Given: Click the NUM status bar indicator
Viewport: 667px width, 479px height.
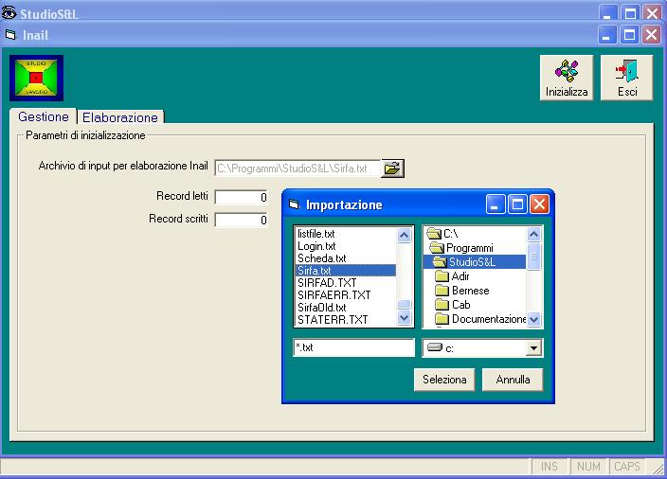Looking at the screenshot, I should 588,467.
